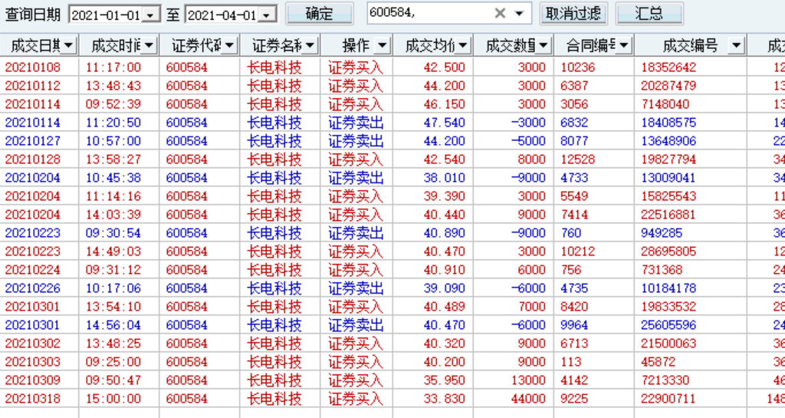
Task: Select quantity cell -5000
Action: [x=528, y=141]
